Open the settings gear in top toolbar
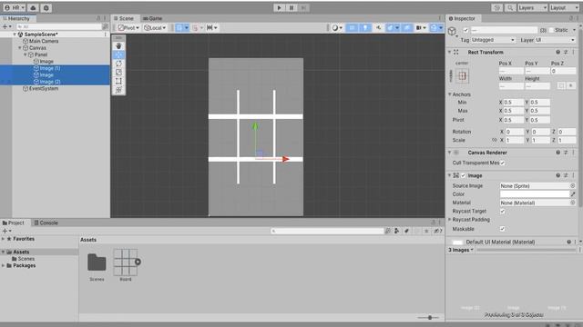The image size is (583, 327). (x=46, y=8)
